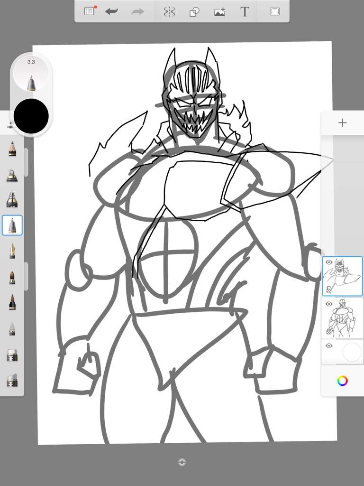Select the soft gray pencil eraser
This screenshot has height=486, width=364.
[12, 329]
